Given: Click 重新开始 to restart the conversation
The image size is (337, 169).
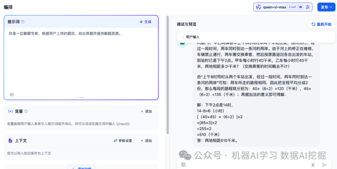Looking at the screenshot, I should (321, 24).
